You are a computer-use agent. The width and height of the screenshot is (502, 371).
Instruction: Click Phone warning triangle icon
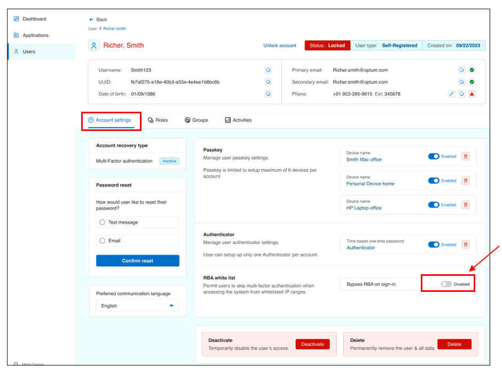tap(472, 94)
